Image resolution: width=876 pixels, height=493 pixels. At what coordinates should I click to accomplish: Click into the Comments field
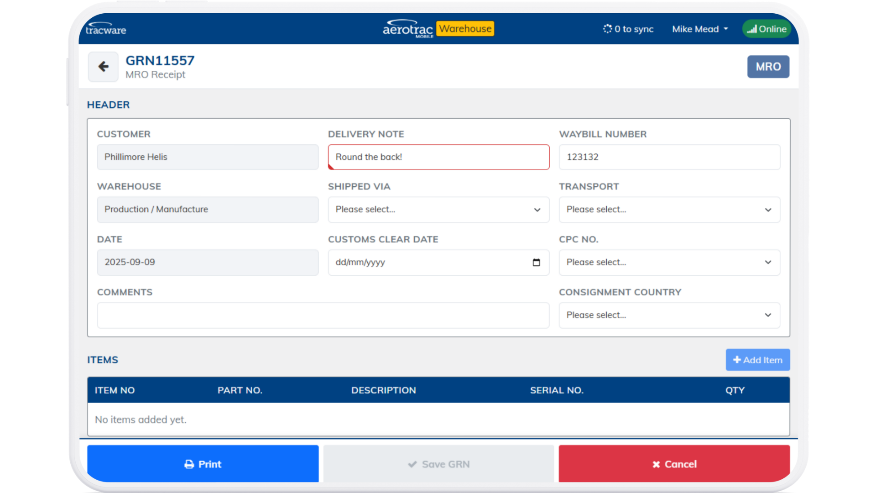tap(323, 315)
